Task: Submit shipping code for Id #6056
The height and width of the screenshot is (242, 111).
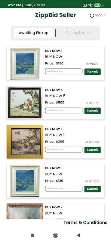Action: tap(92, 150)
